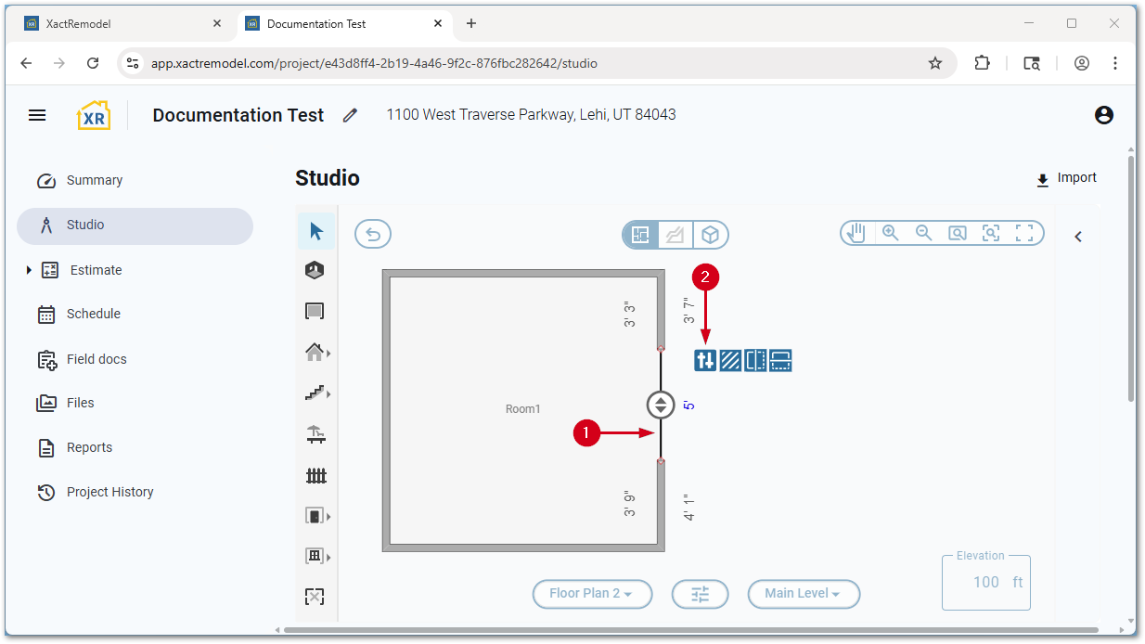Pick the staircase tool

point(315,393)
